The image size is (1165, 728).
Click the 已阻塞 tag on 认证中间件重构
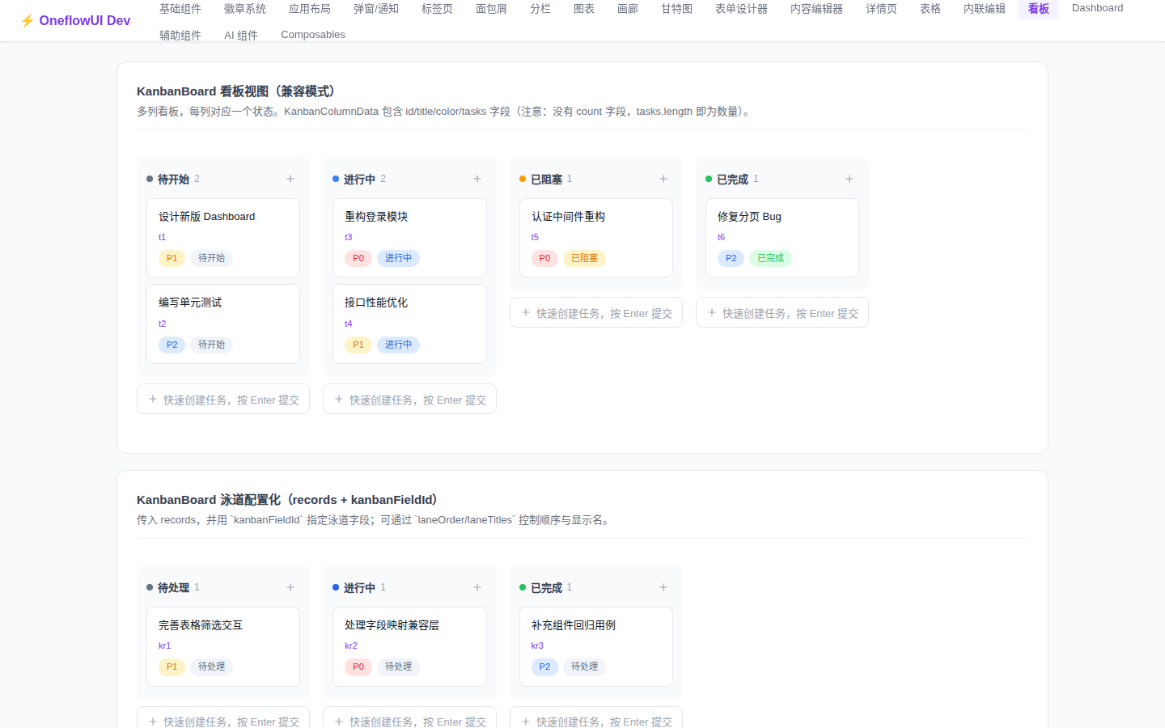pyautogui.click(x=584, y=258)
